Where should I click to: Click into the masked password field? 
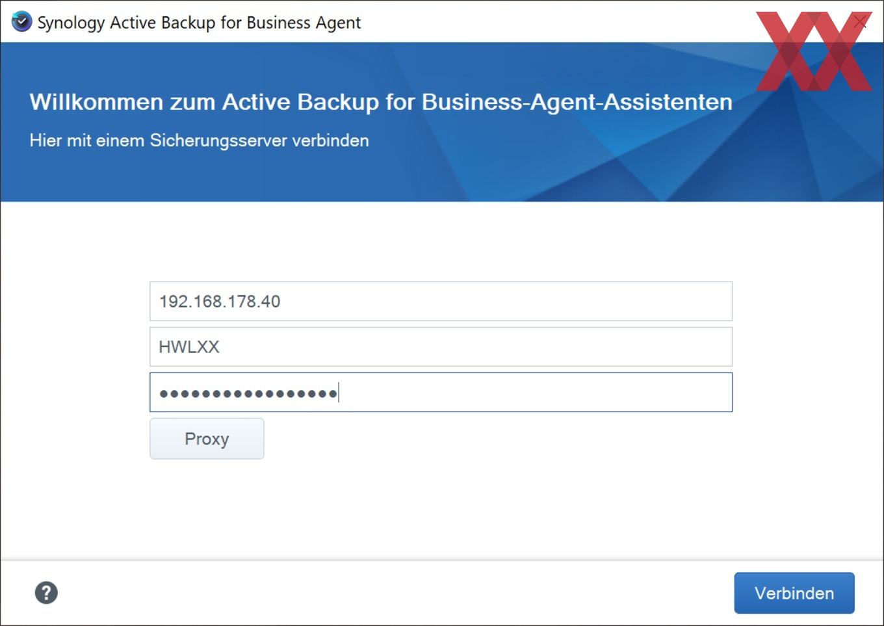pyautogui.click(x=441, y=392)
